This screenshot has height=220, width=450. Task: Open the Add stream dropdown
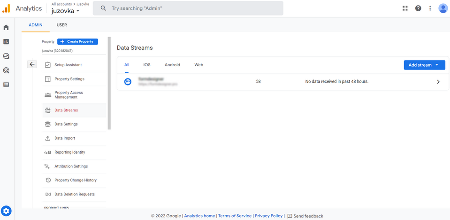(424, 65)
